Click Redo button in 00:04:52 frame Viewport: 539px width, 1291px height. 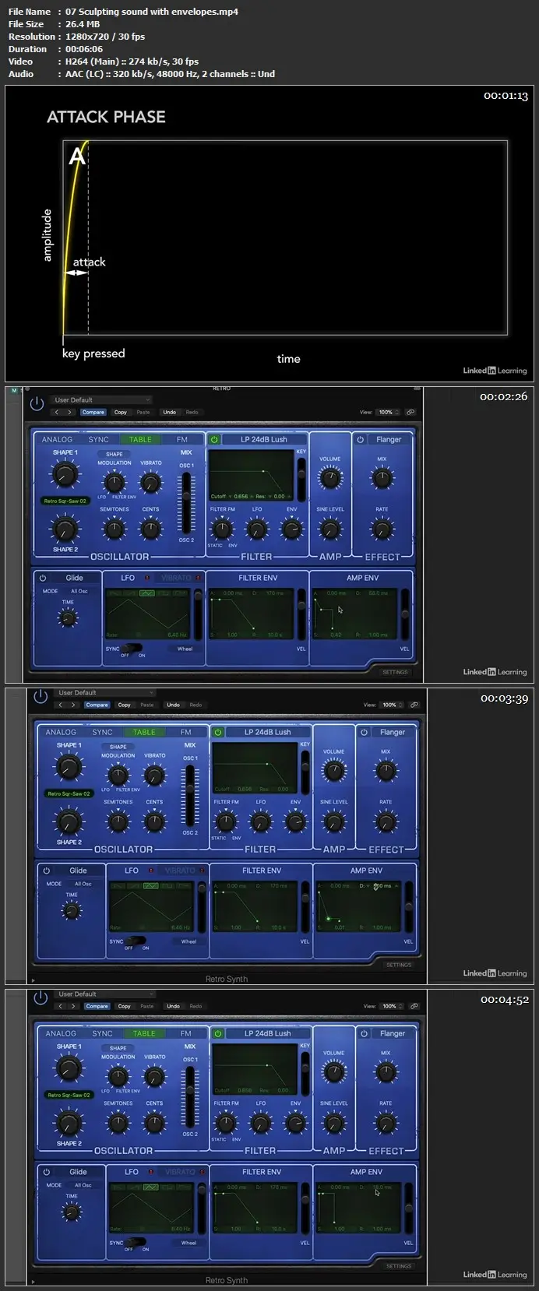(x=196, y=1006)
